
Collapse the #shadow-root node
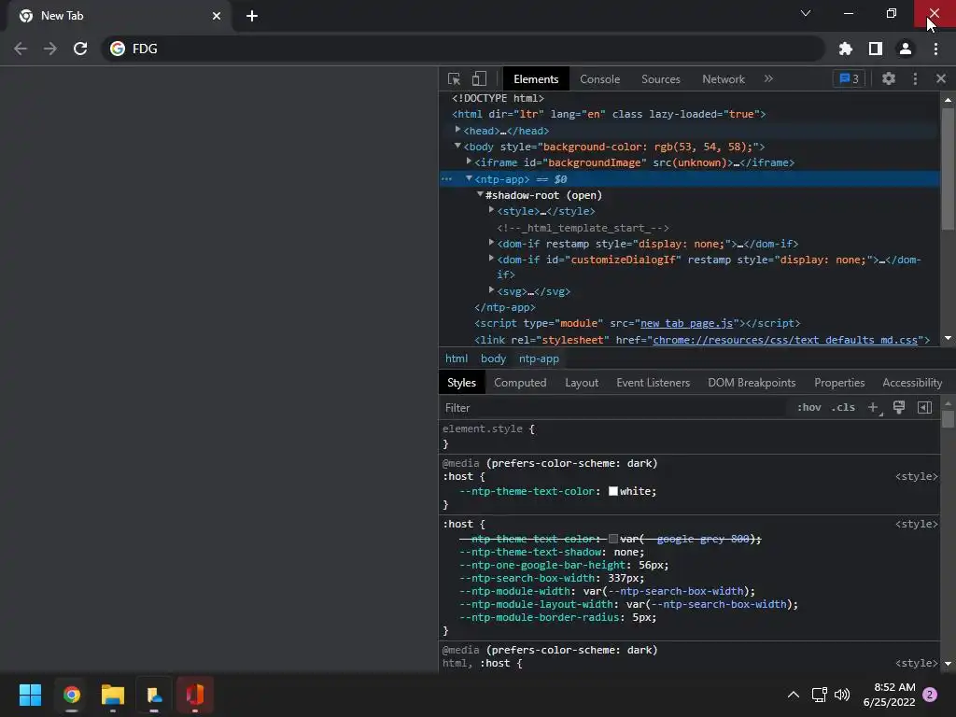(x=480, y=194)
